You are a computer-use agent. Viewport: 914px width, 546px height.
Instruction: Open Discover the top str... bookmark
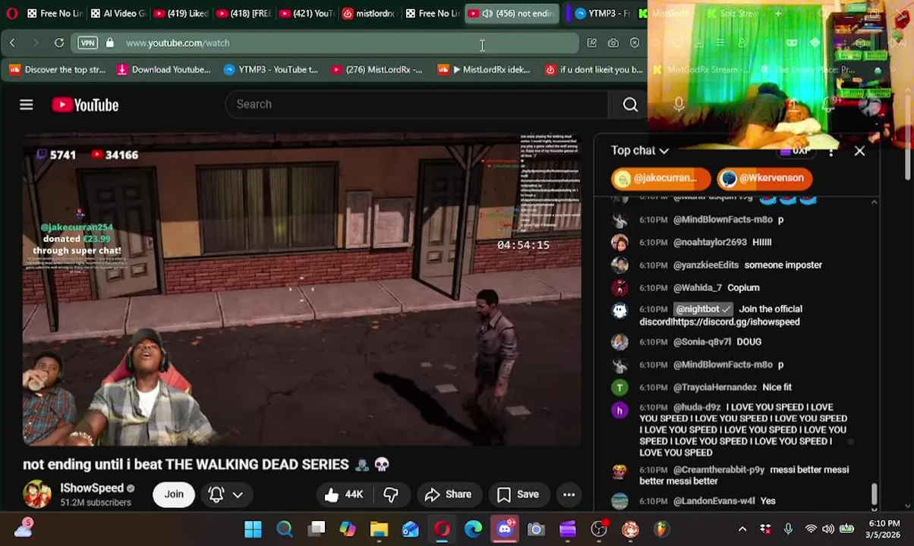pyautogui.click(x=58, y=70)
